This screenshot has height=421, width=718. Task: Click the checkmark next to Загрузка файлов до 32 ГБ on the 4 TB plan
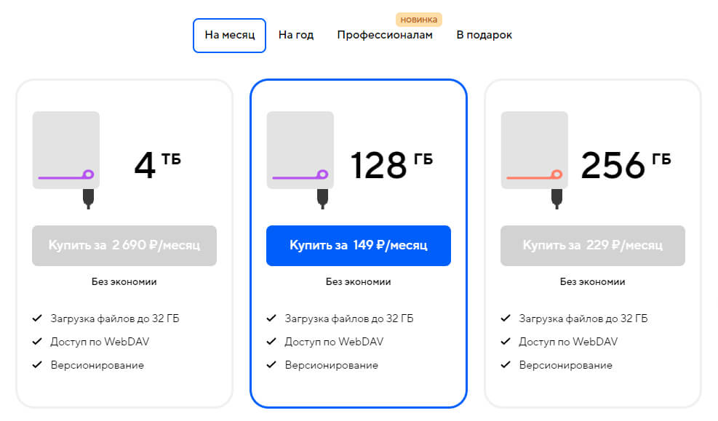pyautogui.click(x=36, y=318)
